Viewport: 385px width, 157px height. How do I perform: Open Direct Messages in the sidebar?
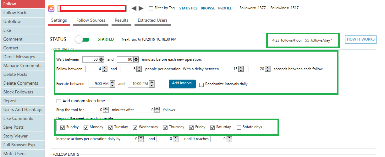coord(19,57)
